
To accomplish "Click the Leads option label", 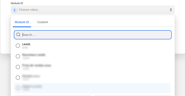I will click(26, 44).
